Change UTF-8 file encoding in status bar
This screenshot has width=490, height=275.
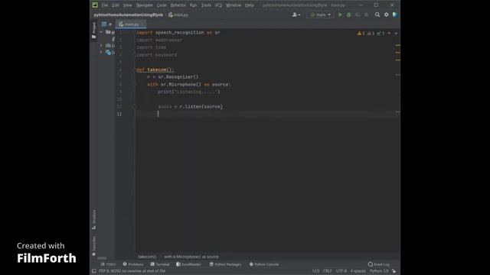[341, 271]
